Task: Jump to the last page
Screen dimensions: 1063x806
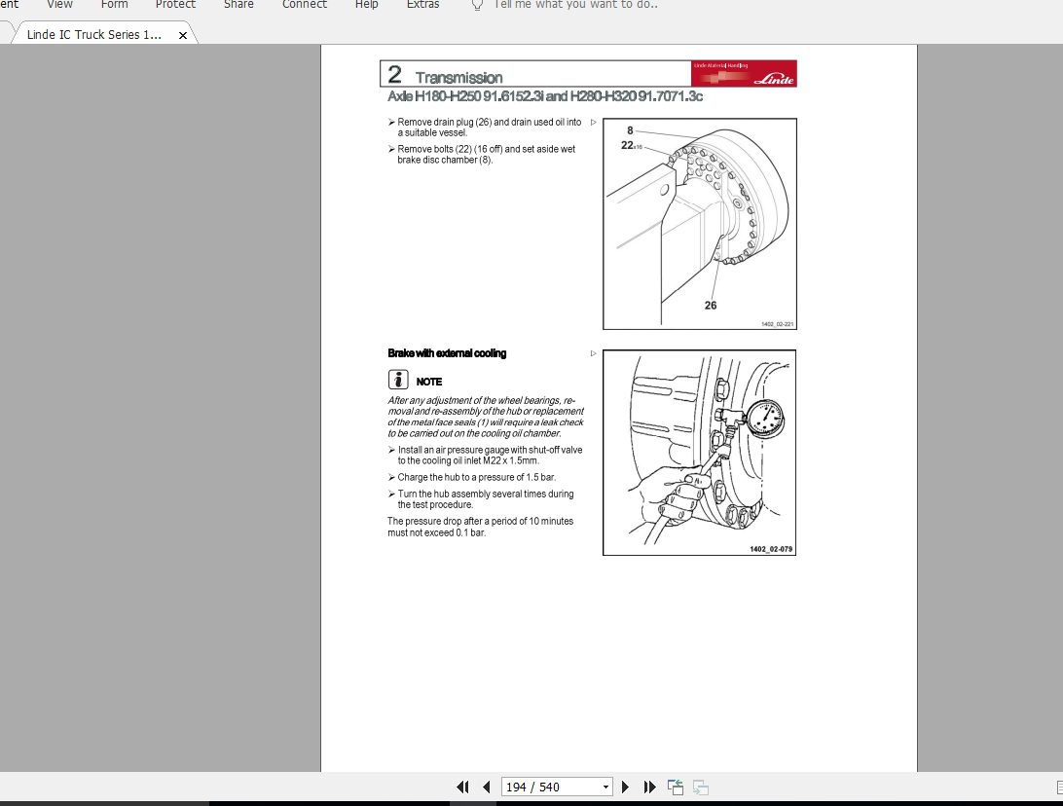Action: click(x=649, y=788)
